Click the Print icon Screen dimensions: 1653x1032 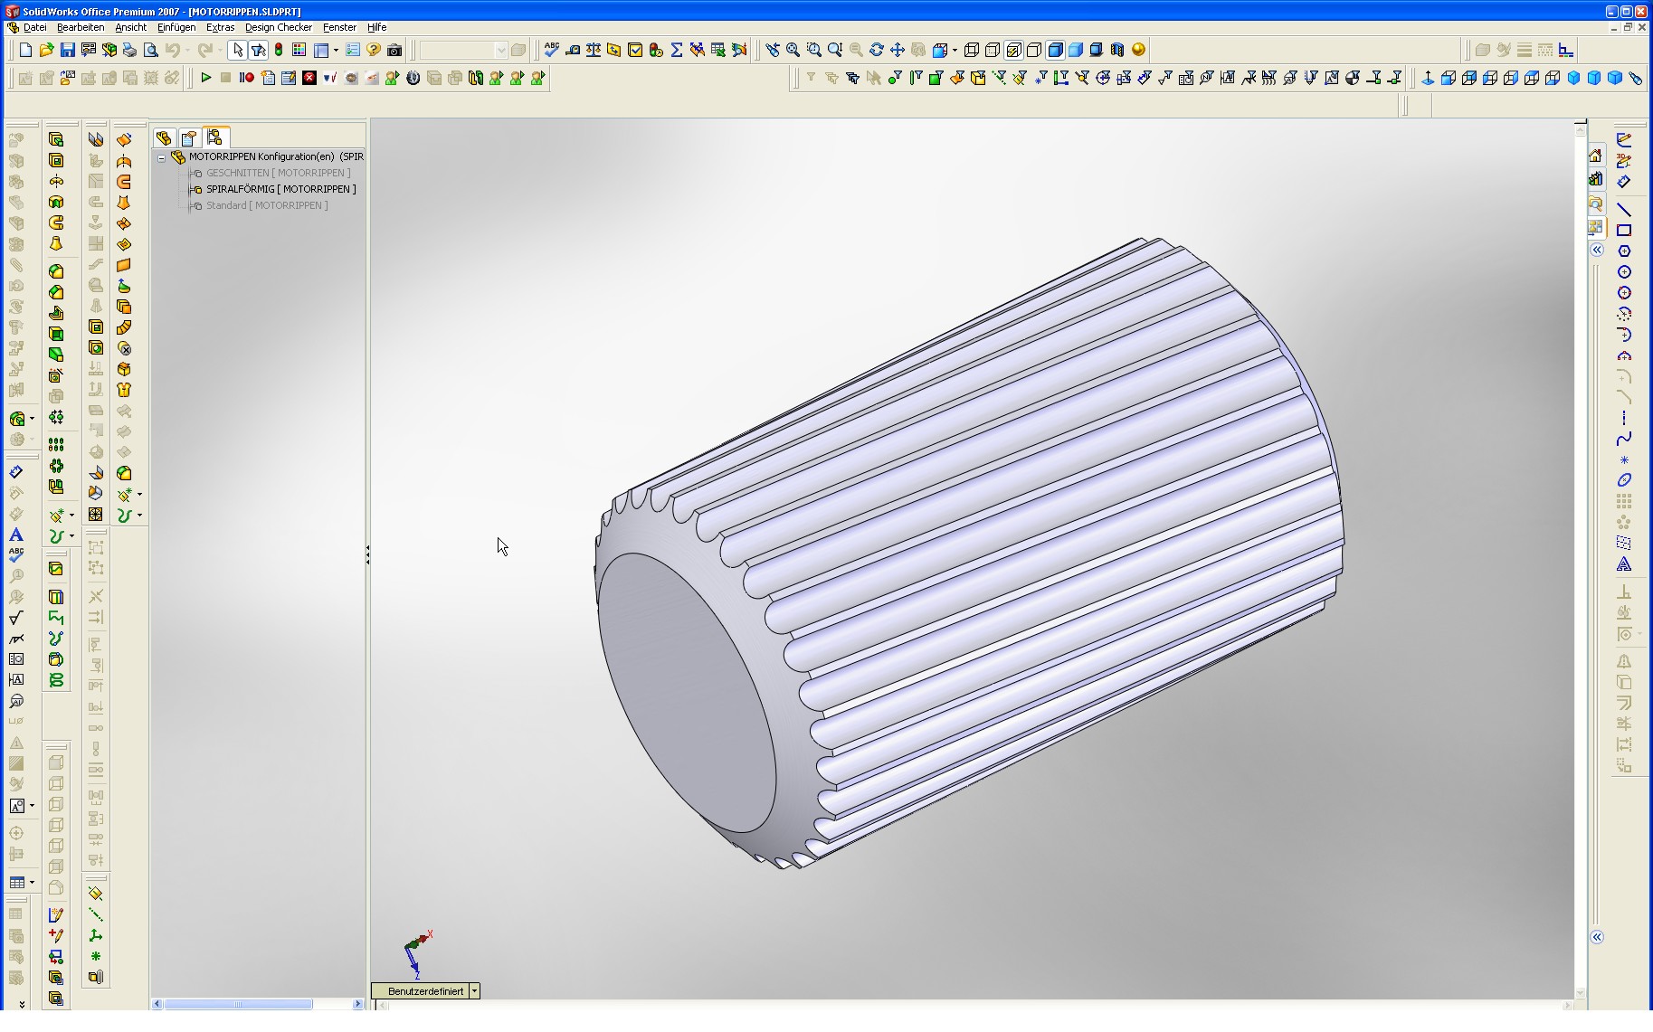[x=130, y=50]
